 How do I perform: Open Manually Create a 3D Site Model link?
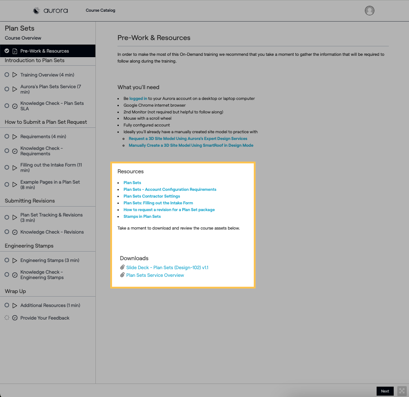pos(191,145)
